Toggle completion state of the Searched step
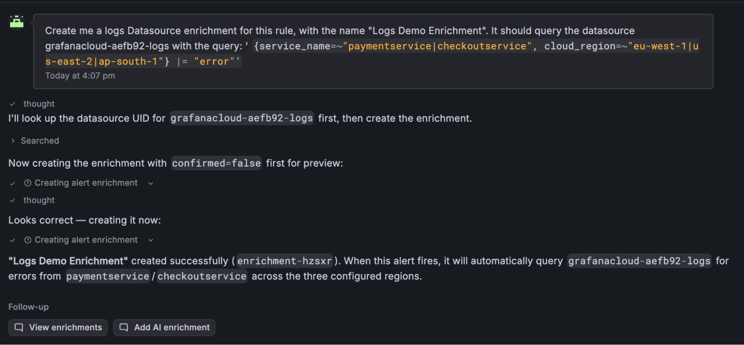 click(12, 140)
